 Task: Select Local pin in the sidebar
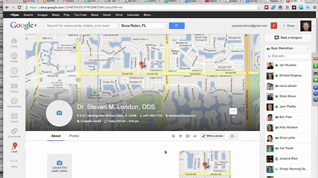click(x=15, y=148)
